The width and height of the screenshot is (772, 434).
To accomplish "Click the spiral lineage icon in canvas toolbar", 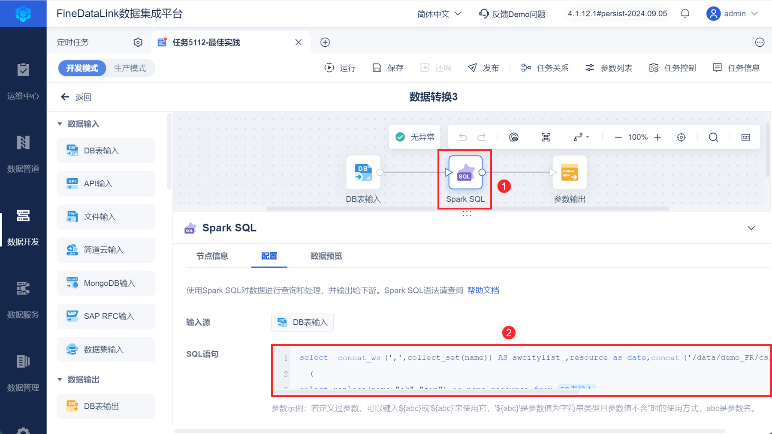I will (x=514, y=137).
